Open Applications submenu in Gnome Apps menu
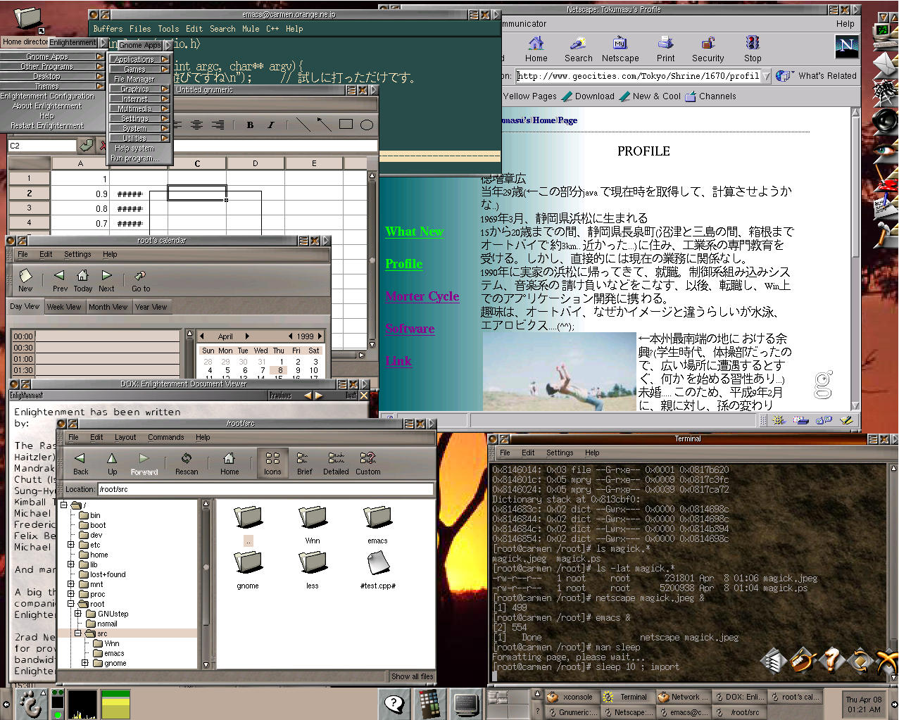Viewport: 899px width, 720px height. (139, 60)
